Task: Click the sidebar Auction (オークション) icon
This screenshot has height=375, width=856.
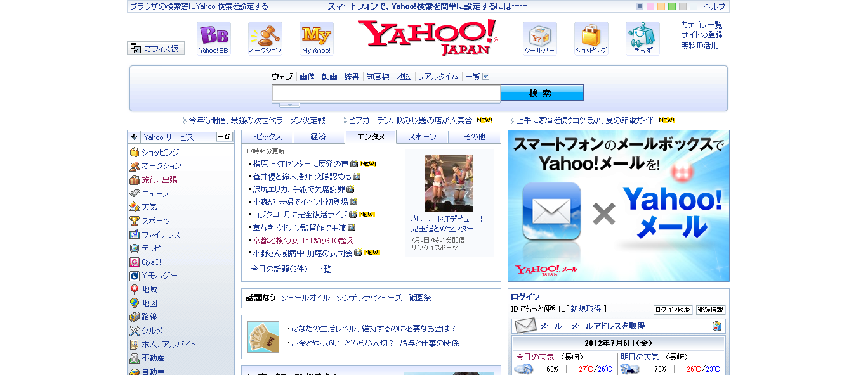Action: pos(135,166)
